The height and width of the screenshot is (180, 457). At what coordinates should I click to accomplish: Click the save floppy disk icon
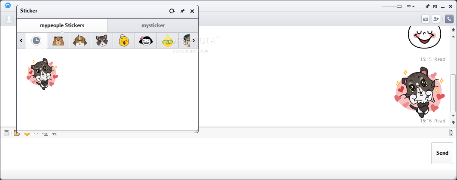[x=6, y=133]
